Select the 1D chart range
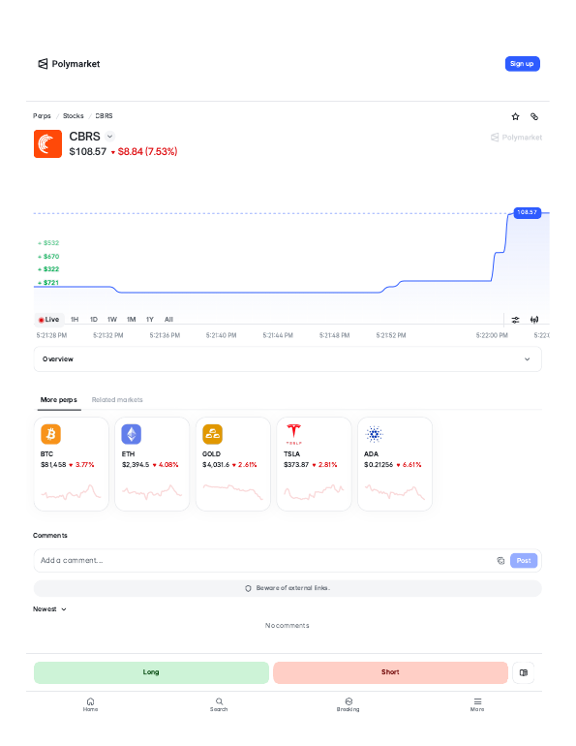576x746 pixels. (x=94, y=320)
